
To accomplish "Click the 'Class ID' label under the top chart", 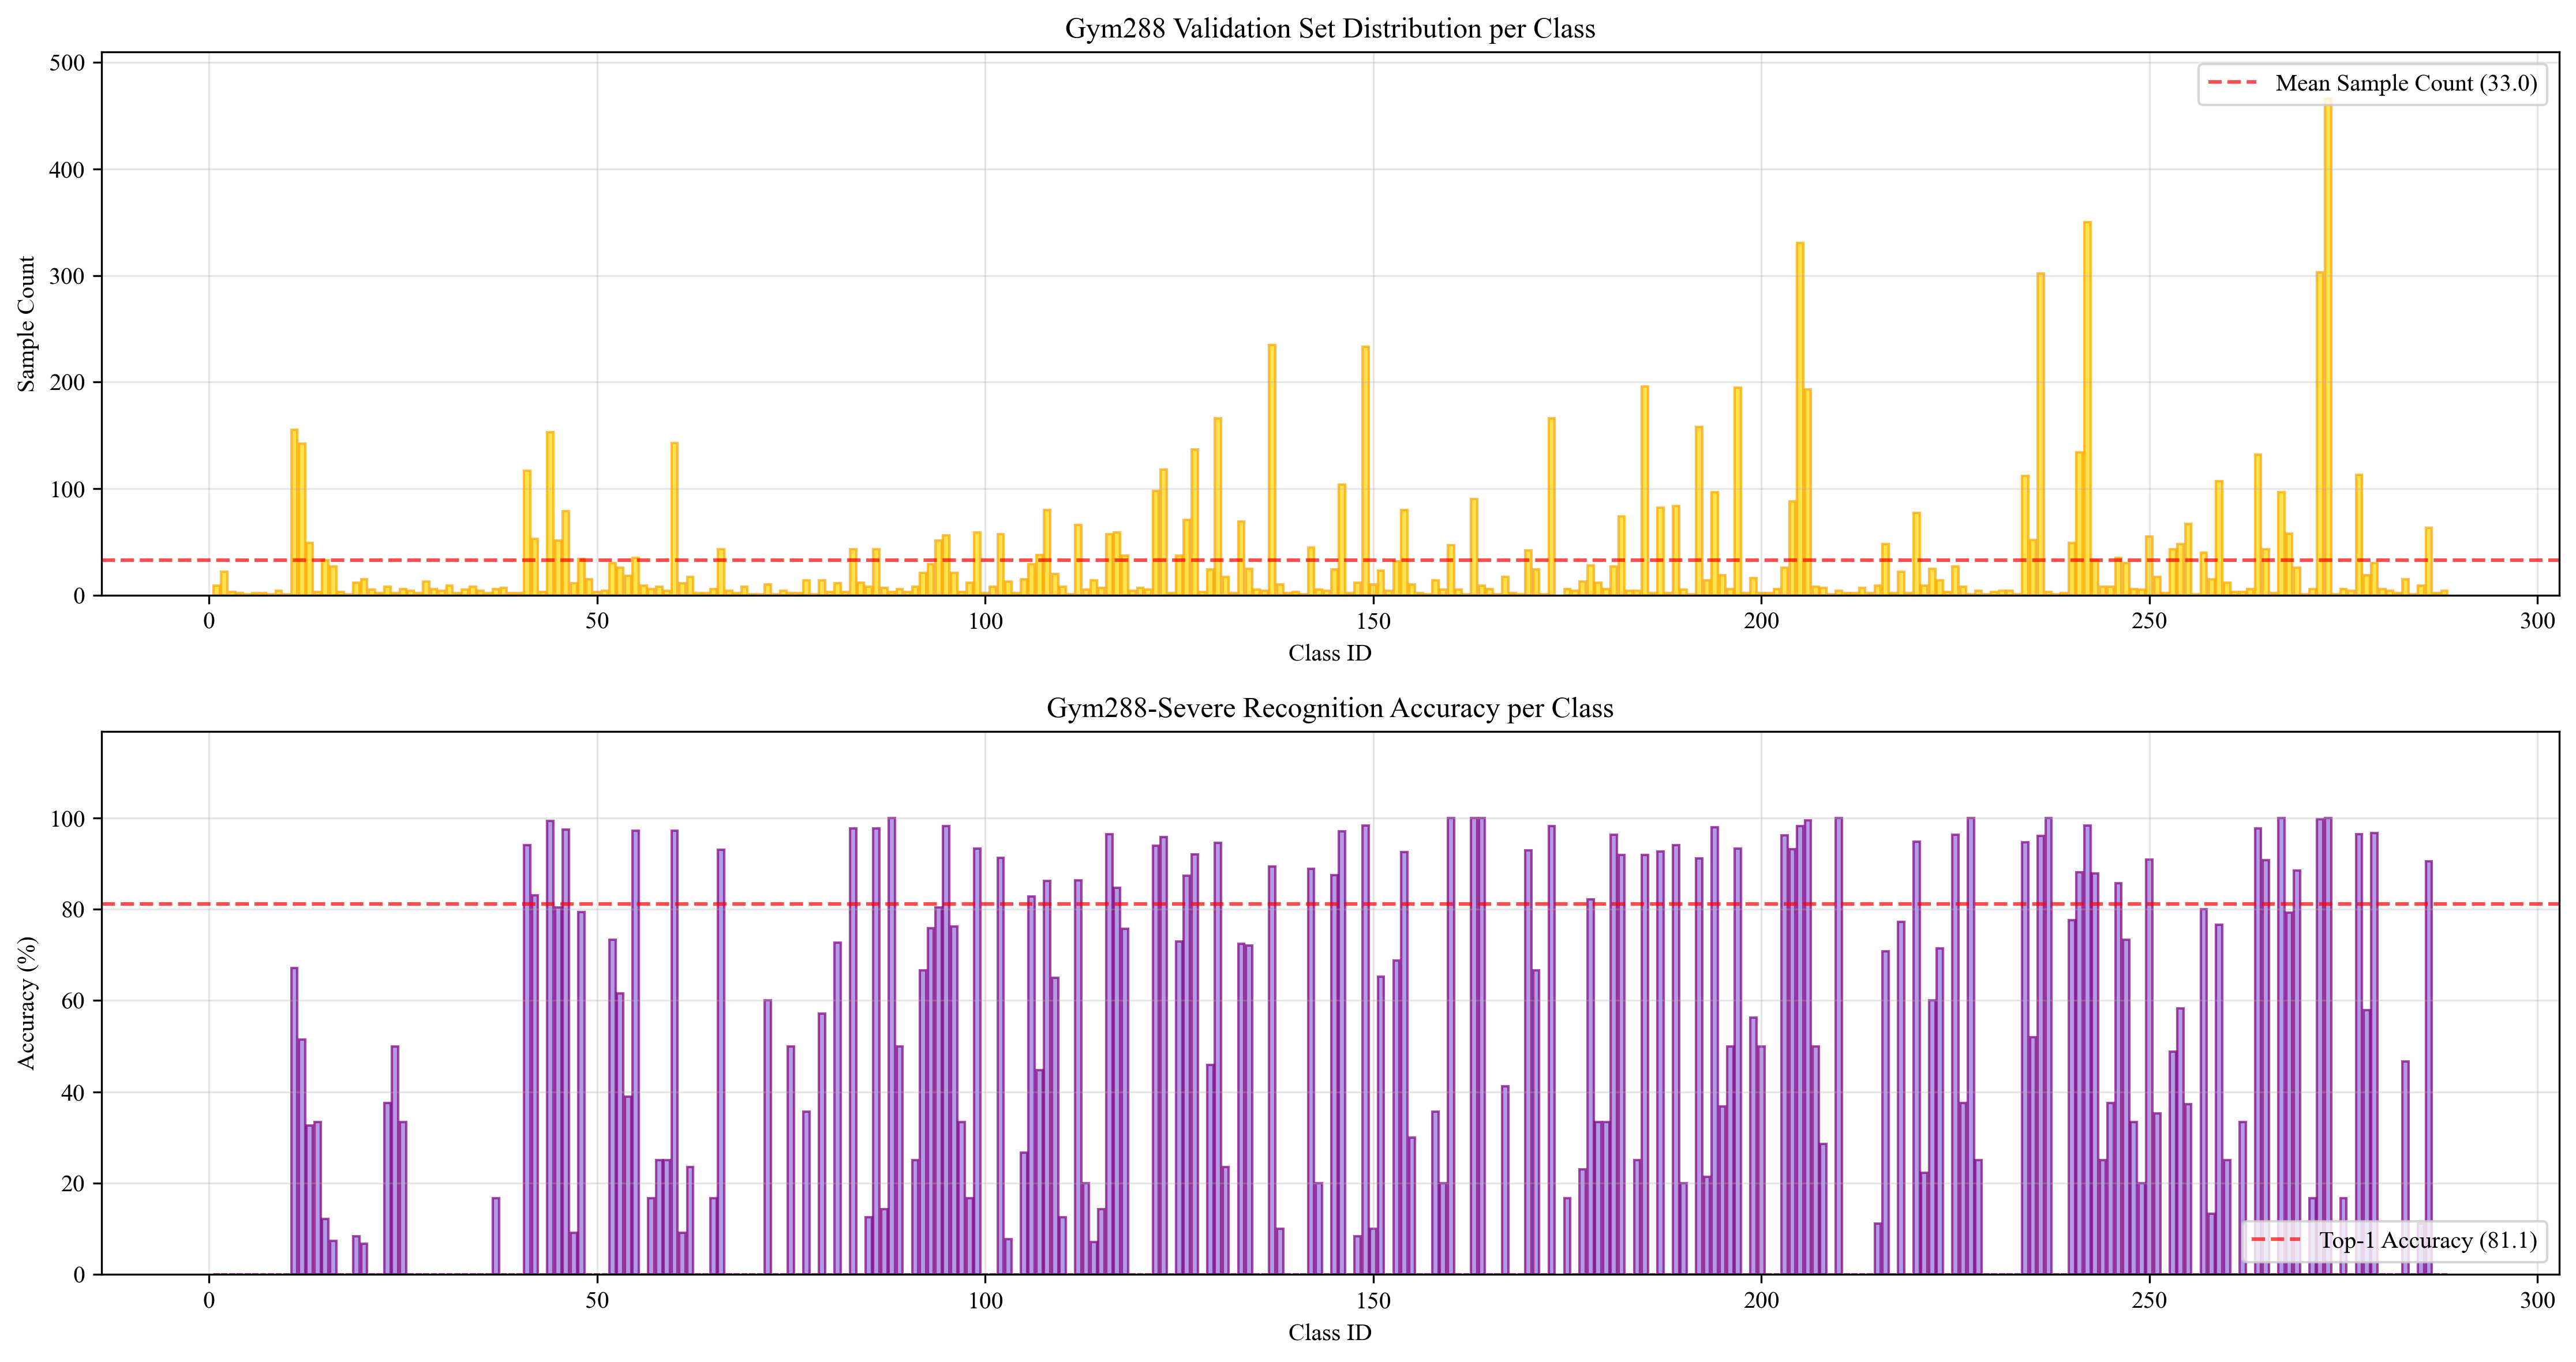I will (x=1329, y=653).
